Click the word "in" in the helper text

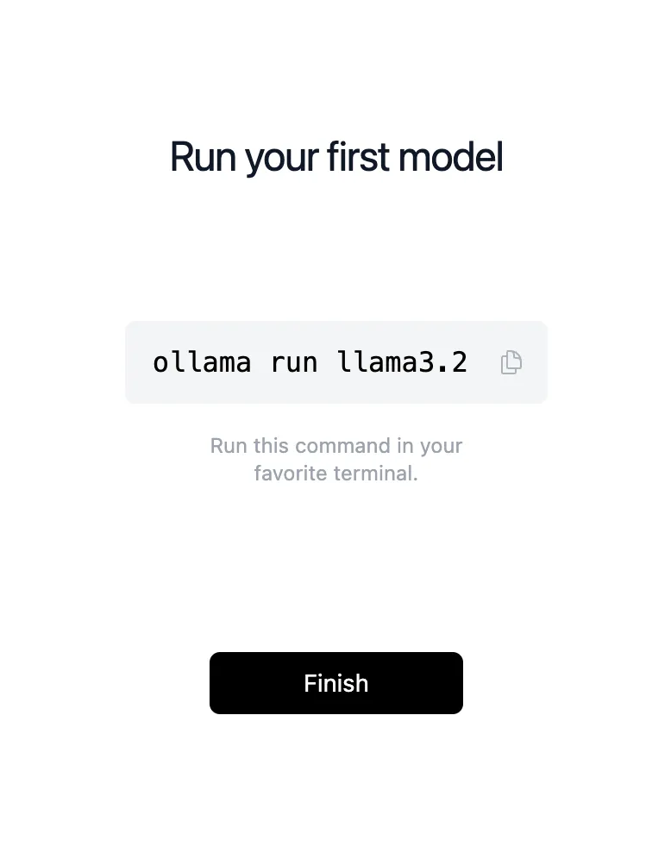pyautogui.click(x=405, y=446)
